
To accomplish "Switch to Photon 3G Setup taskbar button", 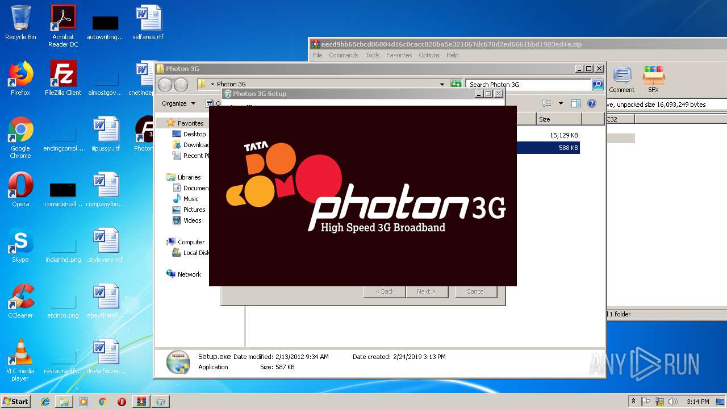I will click(161, 402).
